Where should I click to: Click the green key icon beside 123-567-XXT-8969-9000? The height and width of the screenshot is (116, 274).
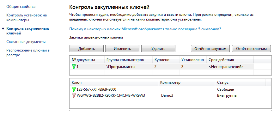point(74,89)
